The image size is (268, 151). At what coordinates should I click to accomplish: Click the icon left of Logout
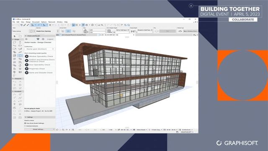point(43,39)
